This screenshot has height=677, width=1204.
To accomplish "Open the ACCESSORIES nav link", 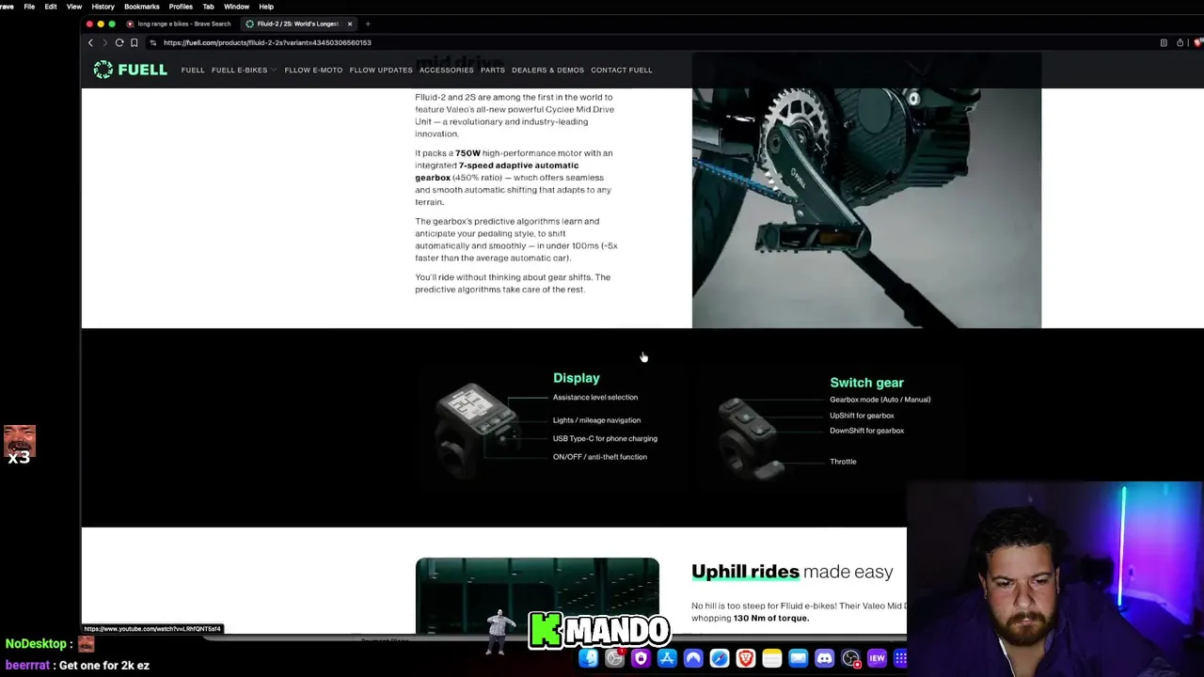I will pyautogui.click(x=447, y=70).
